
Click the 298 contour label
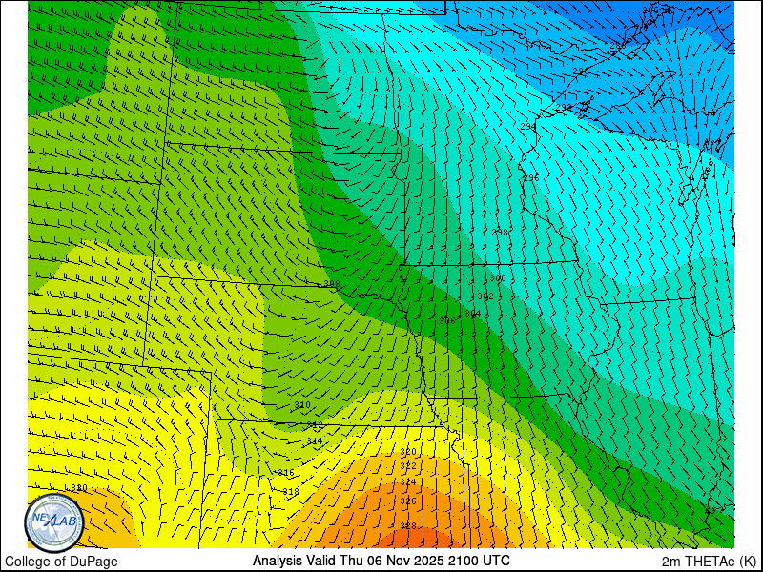tap(500, 233)
